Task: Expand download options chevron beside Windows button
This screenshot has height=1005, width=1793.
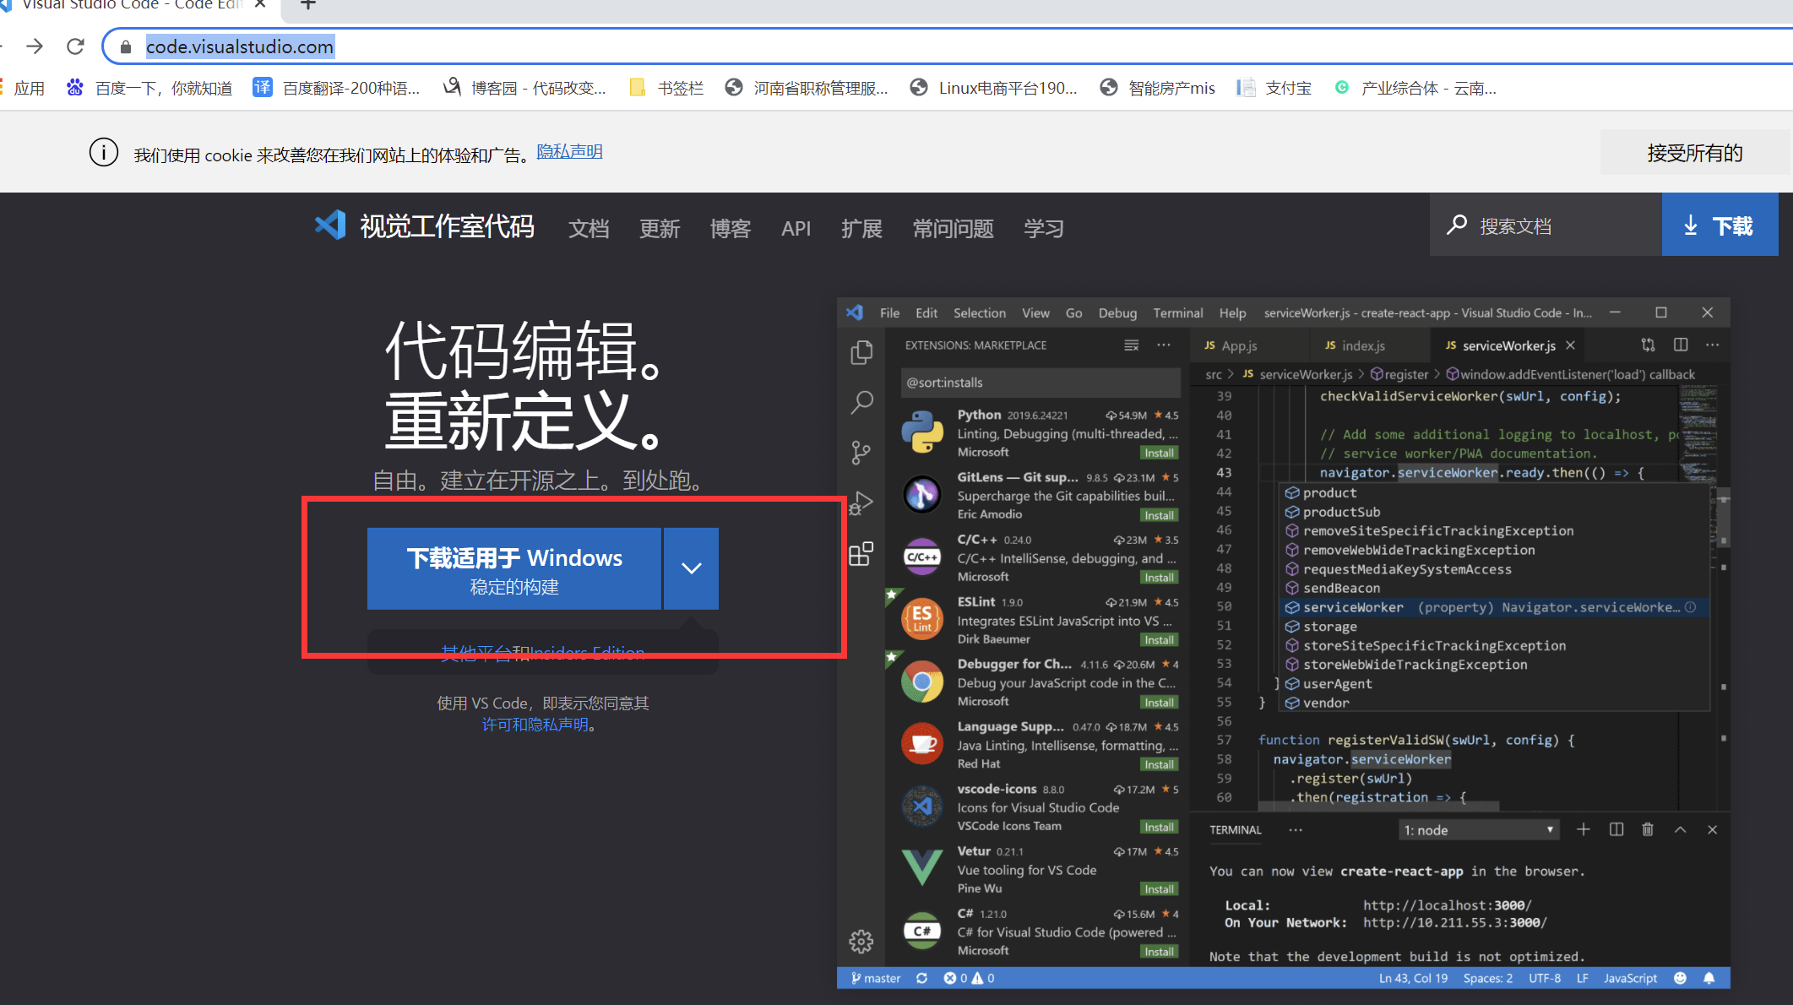Action: click(691, 568)
